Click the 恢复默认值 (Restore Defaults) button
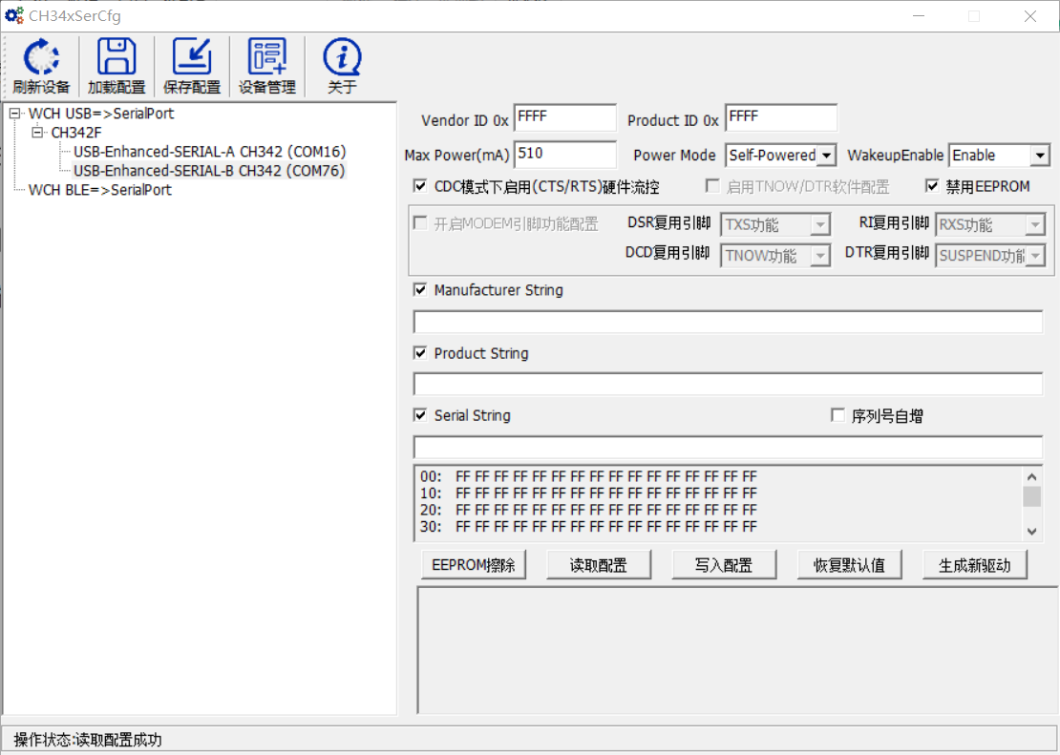1060x755 pixels. pyautogui.click(x=850, y=564)
